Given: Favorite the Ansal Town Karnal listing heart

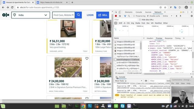Looking at the screenshot, I should 87,58.
